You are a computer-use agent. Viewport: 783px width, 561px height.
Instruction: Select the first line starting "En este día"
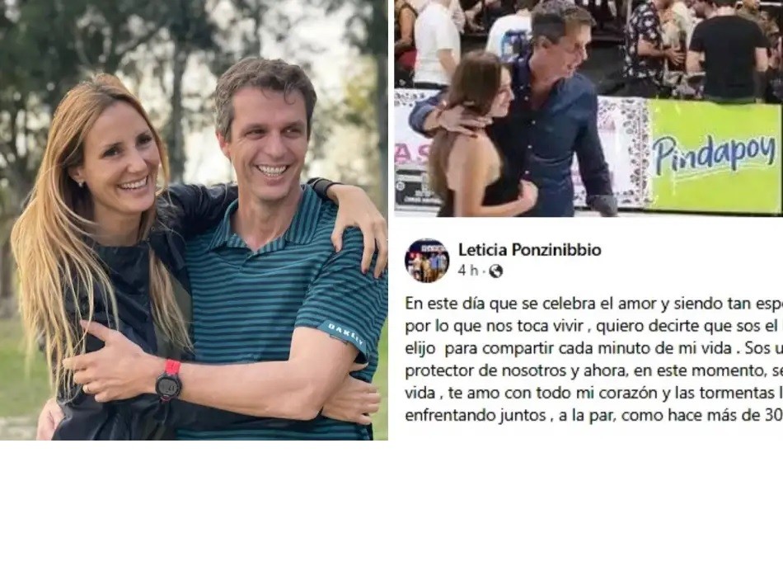[x=593, y=304]
